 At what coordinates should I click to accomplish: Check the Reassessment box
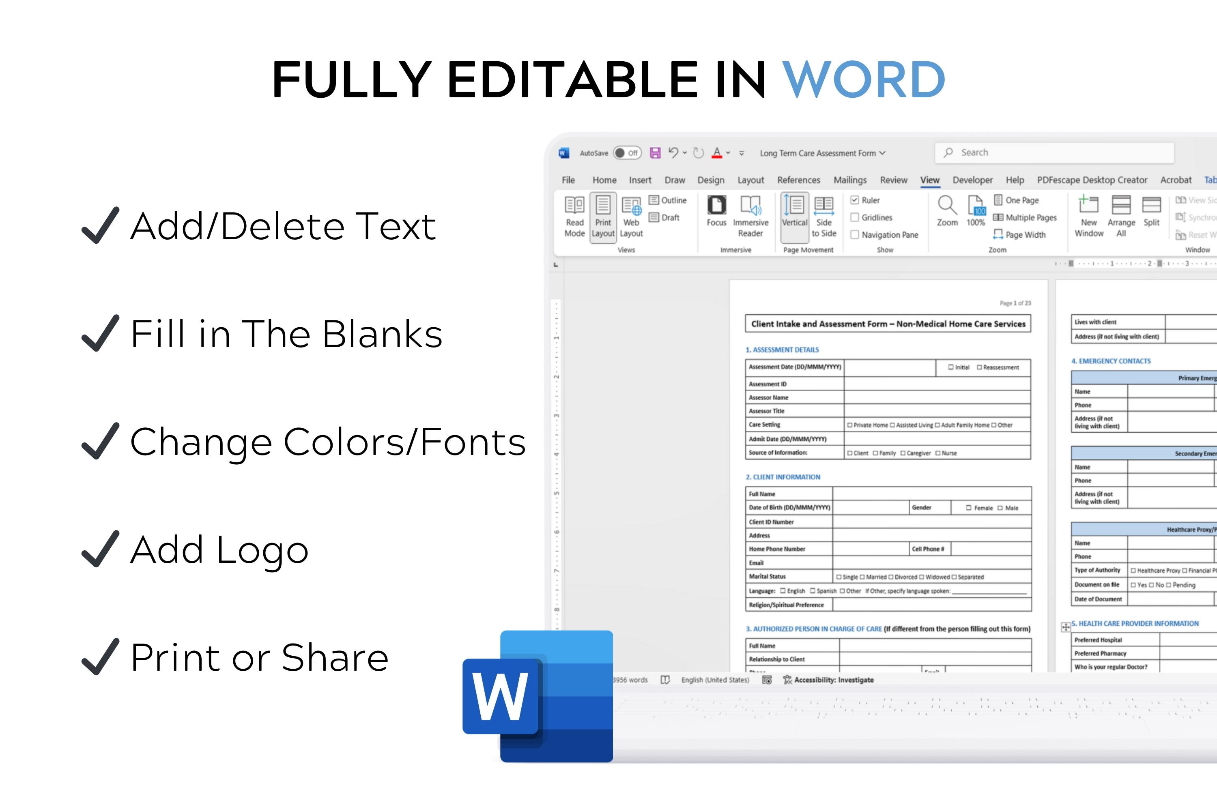(x=979, y=367)
